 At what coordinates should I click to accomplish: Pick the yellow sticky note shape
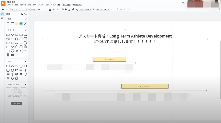pos(17,24)
